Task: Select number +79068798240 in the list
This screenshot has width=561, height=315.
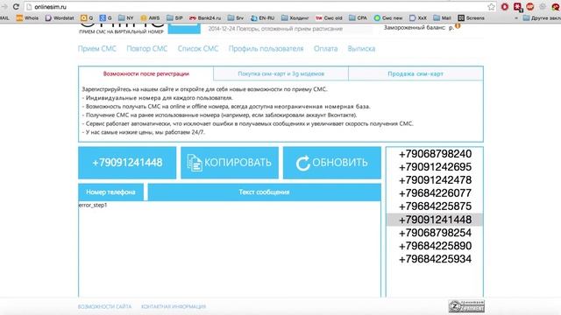Action: [x=435, y=154]
